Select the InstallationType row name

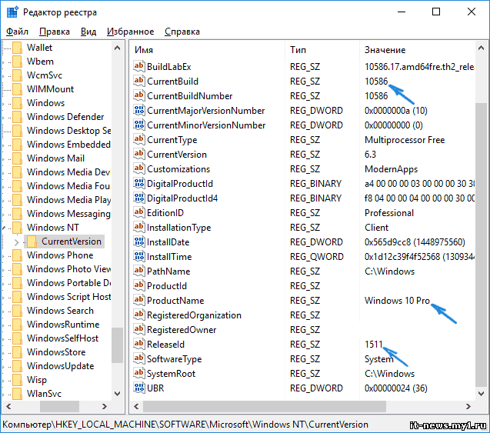[179, 228]
